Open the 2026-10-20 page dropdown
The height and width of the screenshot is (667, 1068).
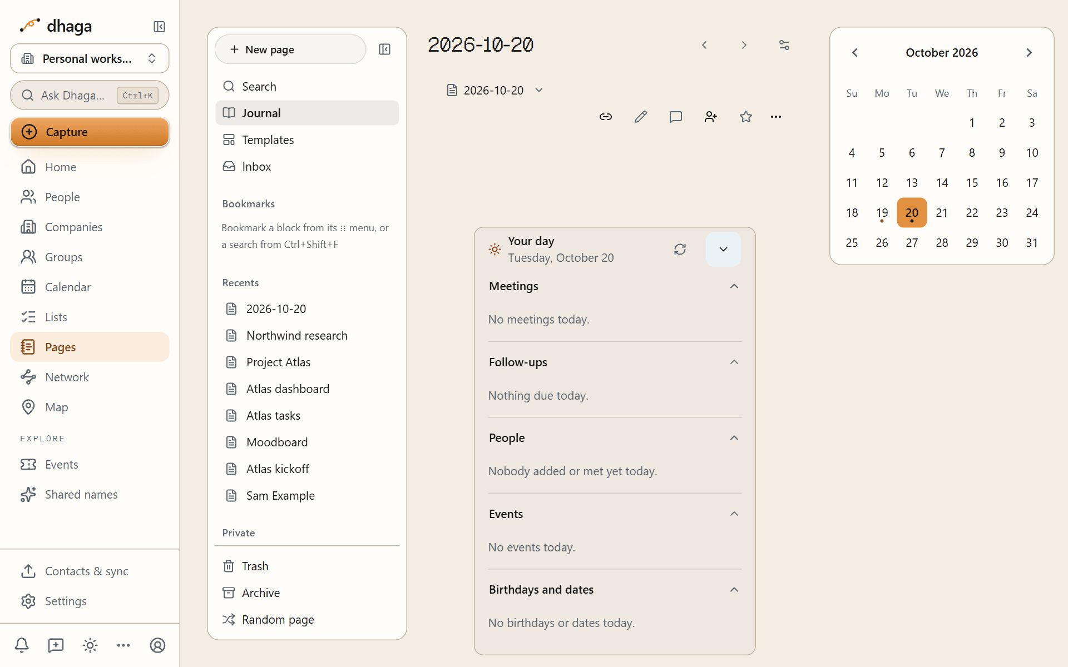[495, 90]
